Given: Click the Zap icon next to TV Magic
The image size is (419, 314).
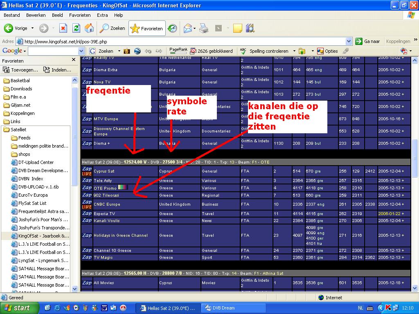Looking at the screenshot, I should pos(87,258).
